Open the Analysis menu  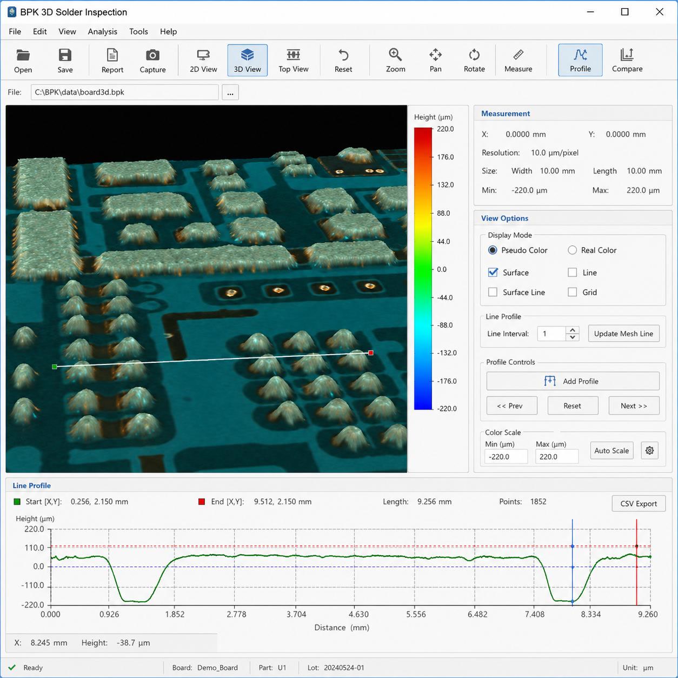[x=103, y=31]
